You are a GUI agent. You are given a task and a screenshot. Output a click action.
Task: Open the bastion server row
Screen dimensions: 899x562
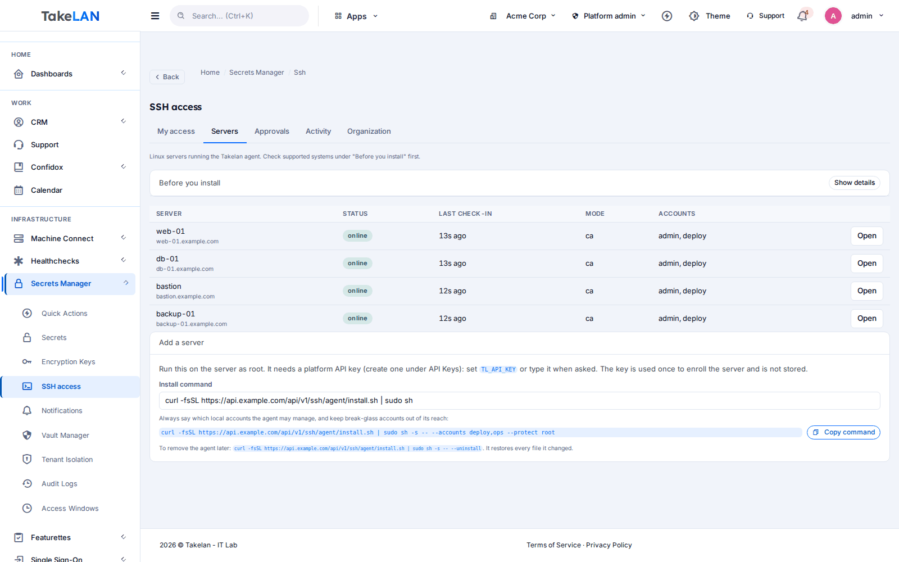(x=866, y=291)
